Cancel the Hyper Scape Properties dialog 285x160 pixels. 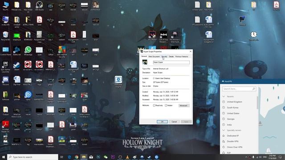click(x=174, y=122)
